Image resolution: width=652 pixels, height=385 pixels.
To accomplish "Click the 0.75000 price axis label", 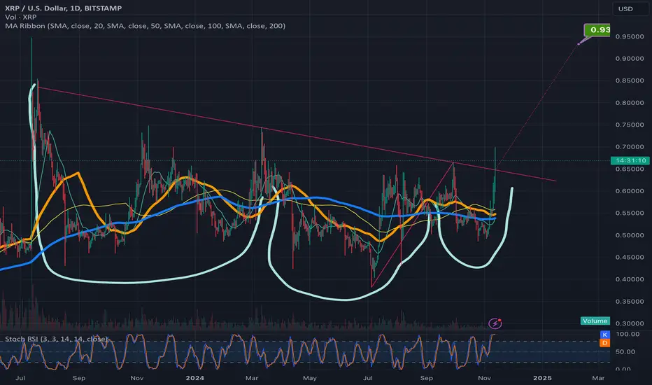I will click(x=630, y=125).
